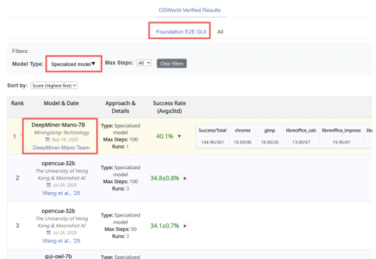Click the calendar icon in rank 2 row

click(x=49, y=185)
